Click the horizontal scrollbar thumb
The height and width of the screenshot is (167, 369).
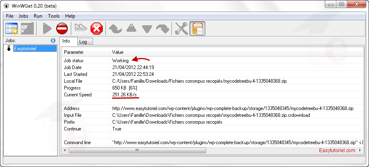137,150
